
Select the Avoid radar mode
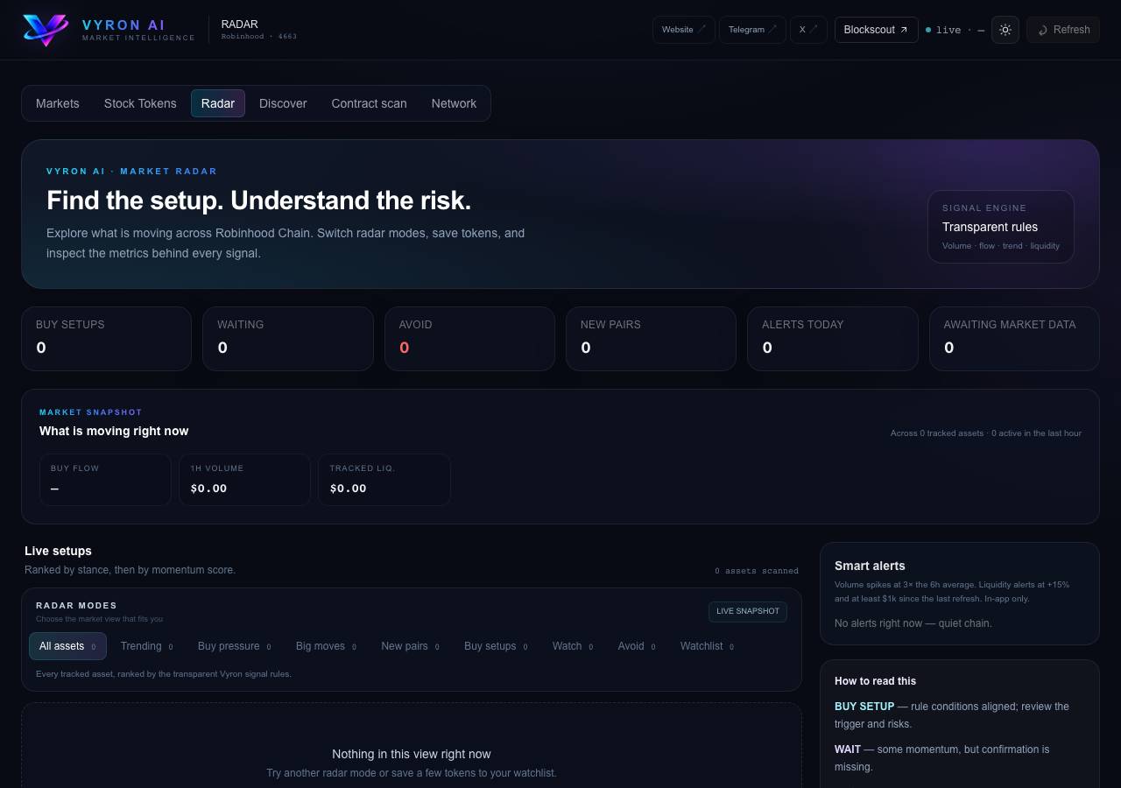[x=637, y=646]
